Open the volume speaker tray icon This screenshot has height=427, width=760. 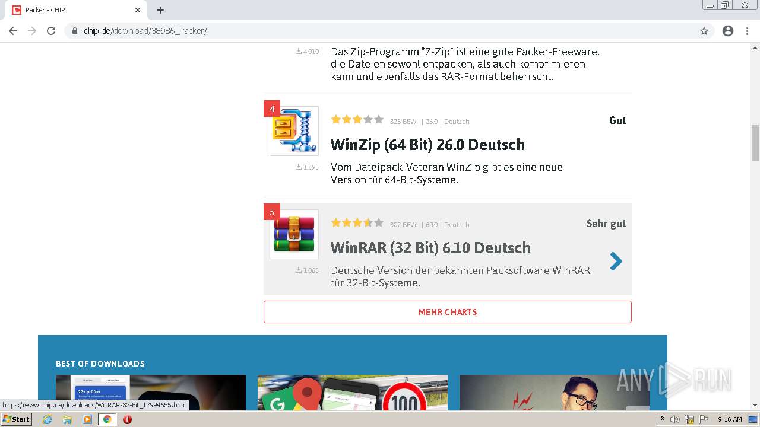[x=675, y=419]
